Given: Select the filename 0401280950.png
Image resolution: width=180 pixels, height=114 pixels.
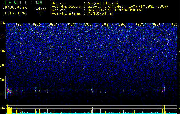Looking at the screenshot, I should click(15, 7).
